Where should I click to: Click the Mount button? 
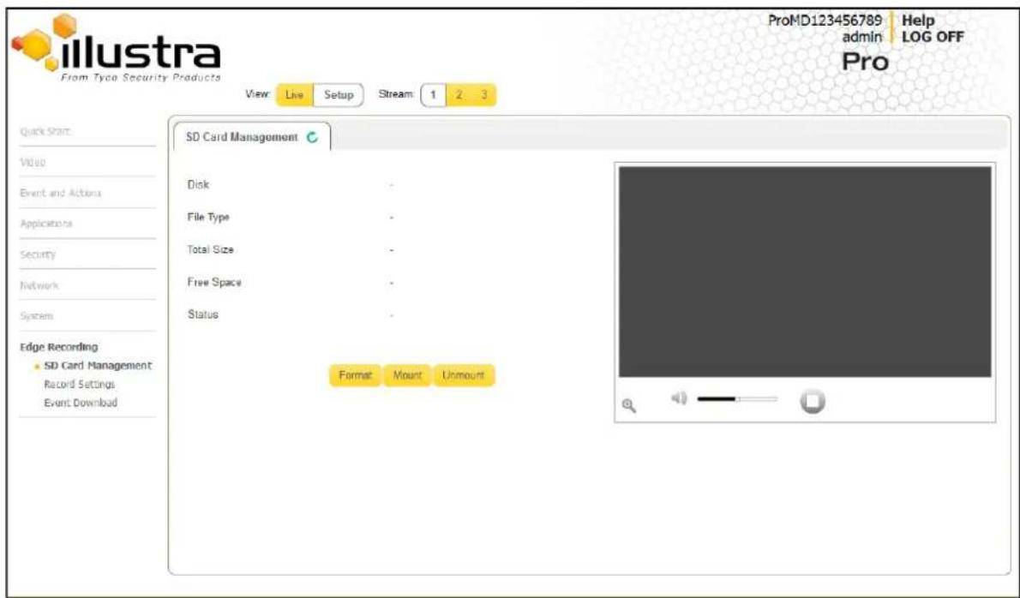tap(407, 375)
